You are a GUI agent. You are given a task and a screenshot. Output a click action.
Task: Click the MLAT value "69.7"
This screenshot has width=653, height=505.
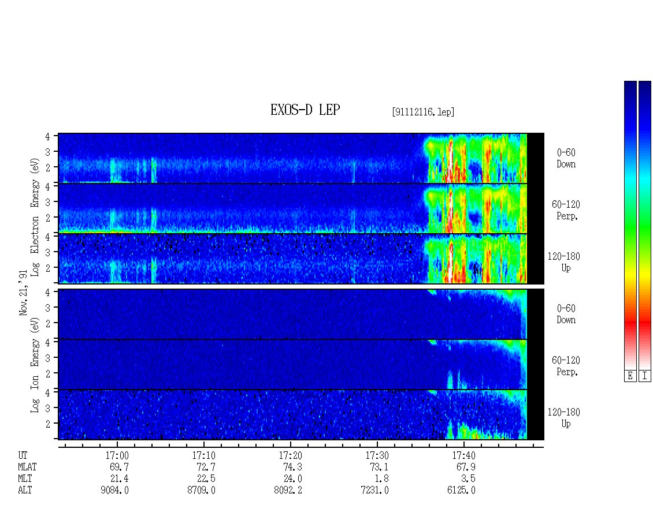tap(119, 467)
